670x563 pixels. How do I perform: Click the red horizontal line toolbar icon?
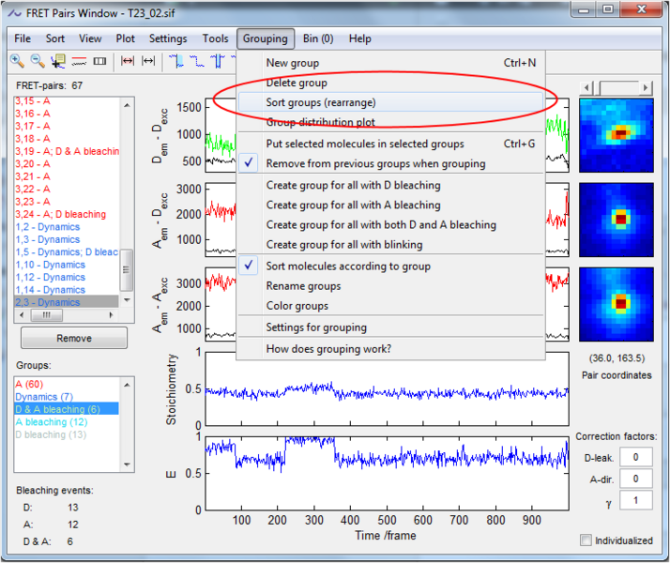(x=78, y=61)
